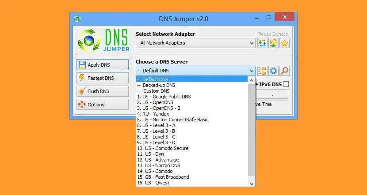The height and width of the screenshot is (195, 367).
Task: Select 6. US - Level 3 - A
Action: click(x=192, y=125)
